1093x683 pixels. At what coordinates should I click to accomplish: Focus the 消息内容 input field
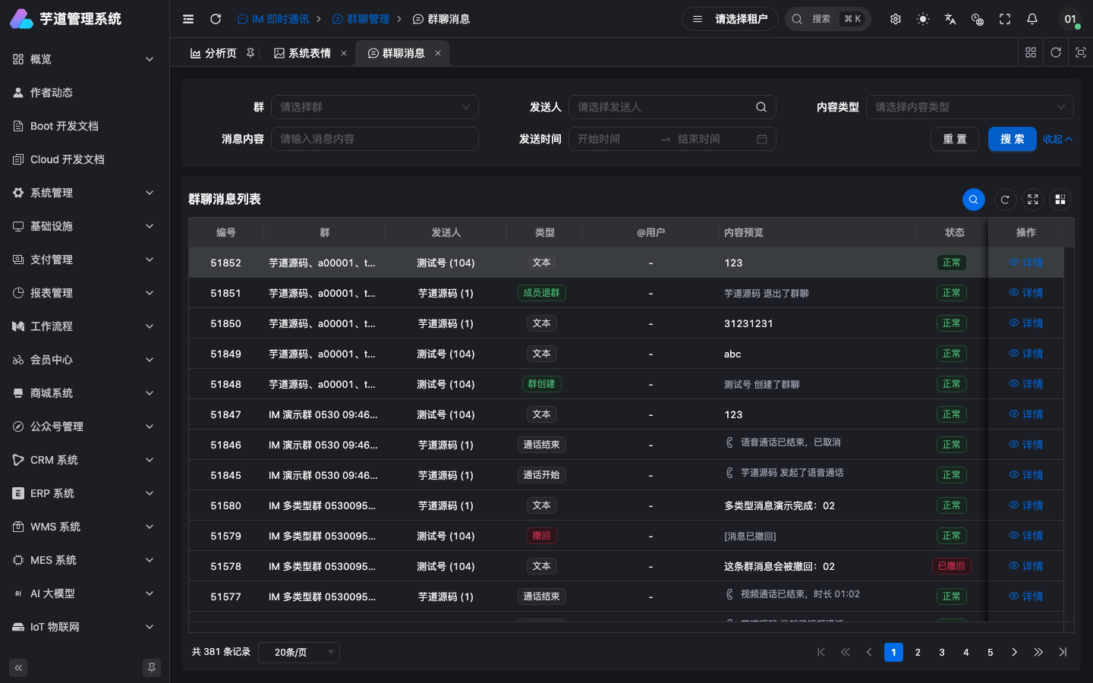pyautogui.click(x=375, y=139)
